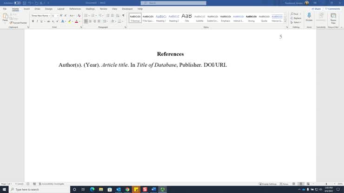
Task: Click the Paste clipboard icon
Action: pos(5,16)
